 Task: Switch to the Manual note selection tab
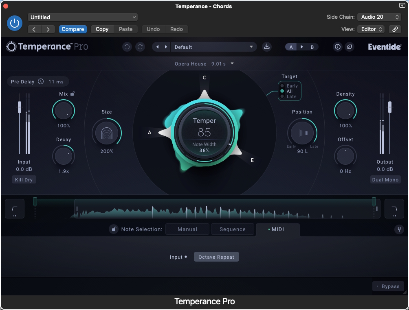pyautogui.click(x=187, y=229)
